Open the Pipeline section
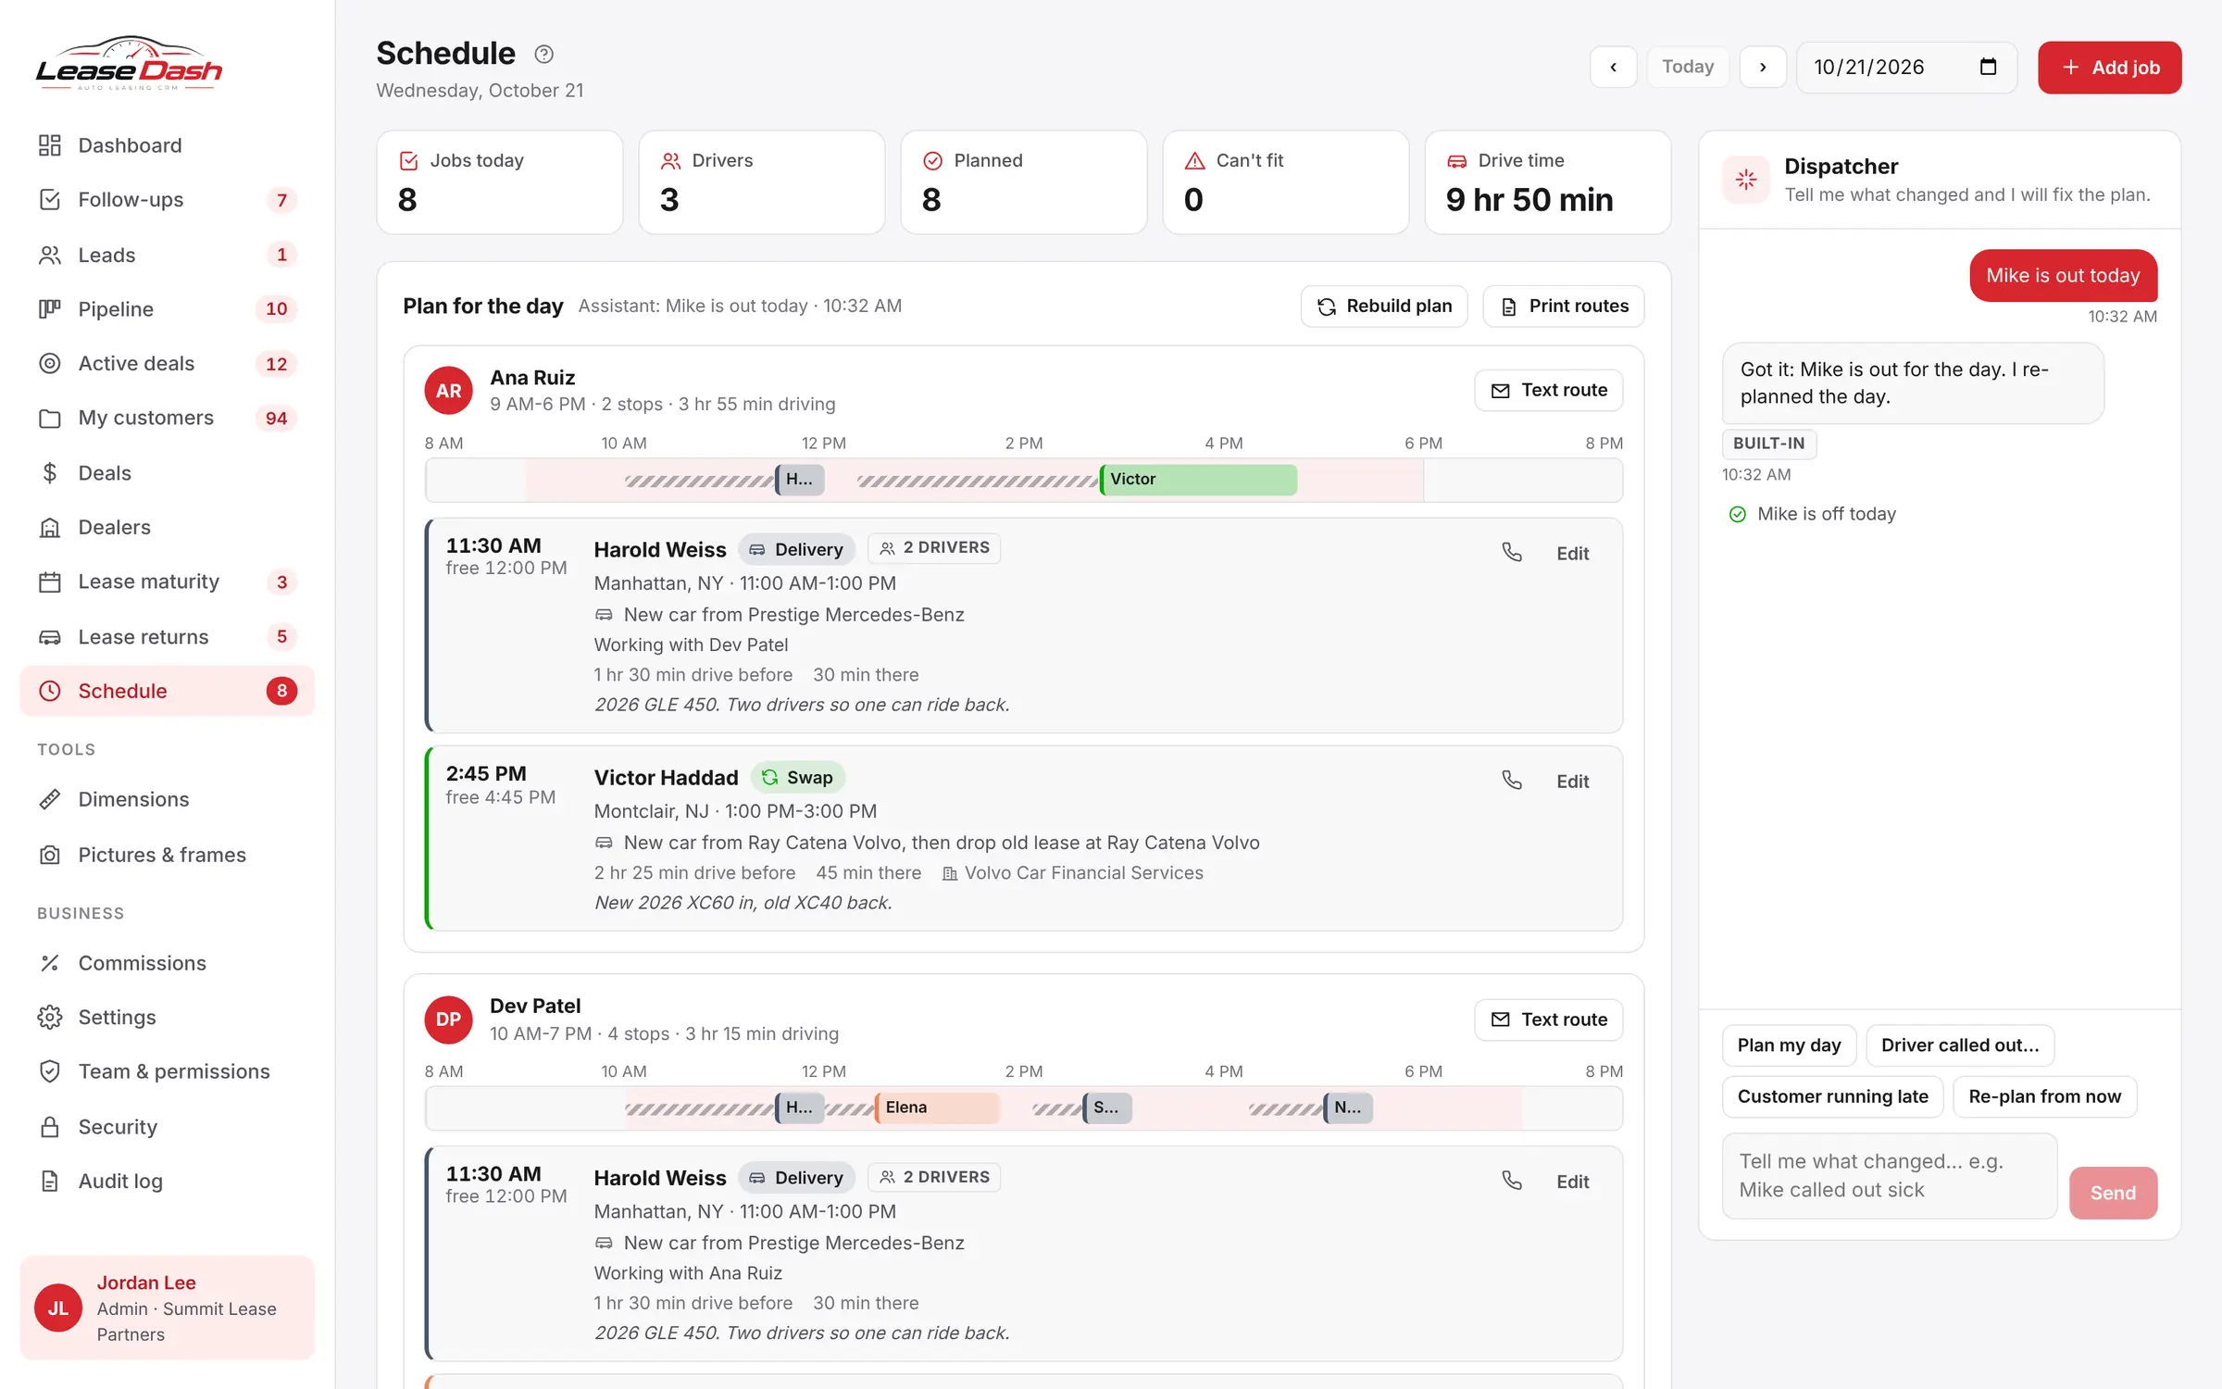Viewport: 2222px width, 1389px height. (x=167, y=309)
